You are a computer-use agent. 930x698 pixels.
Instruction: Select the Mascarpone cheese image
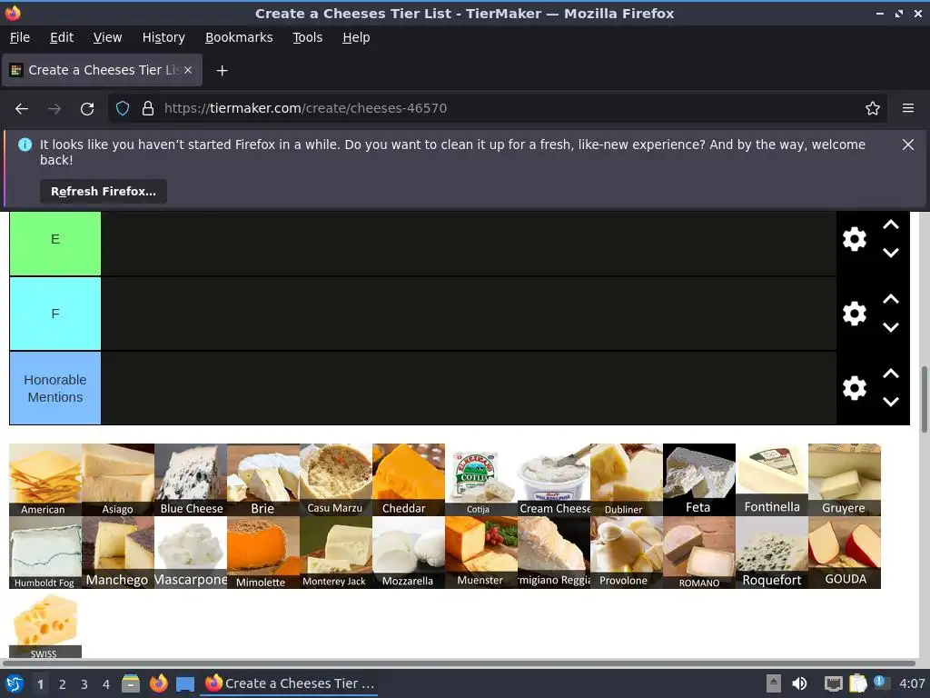coord(191,553)
